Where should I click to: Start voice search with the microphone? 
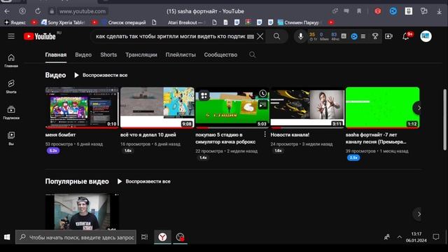[300, 36]
